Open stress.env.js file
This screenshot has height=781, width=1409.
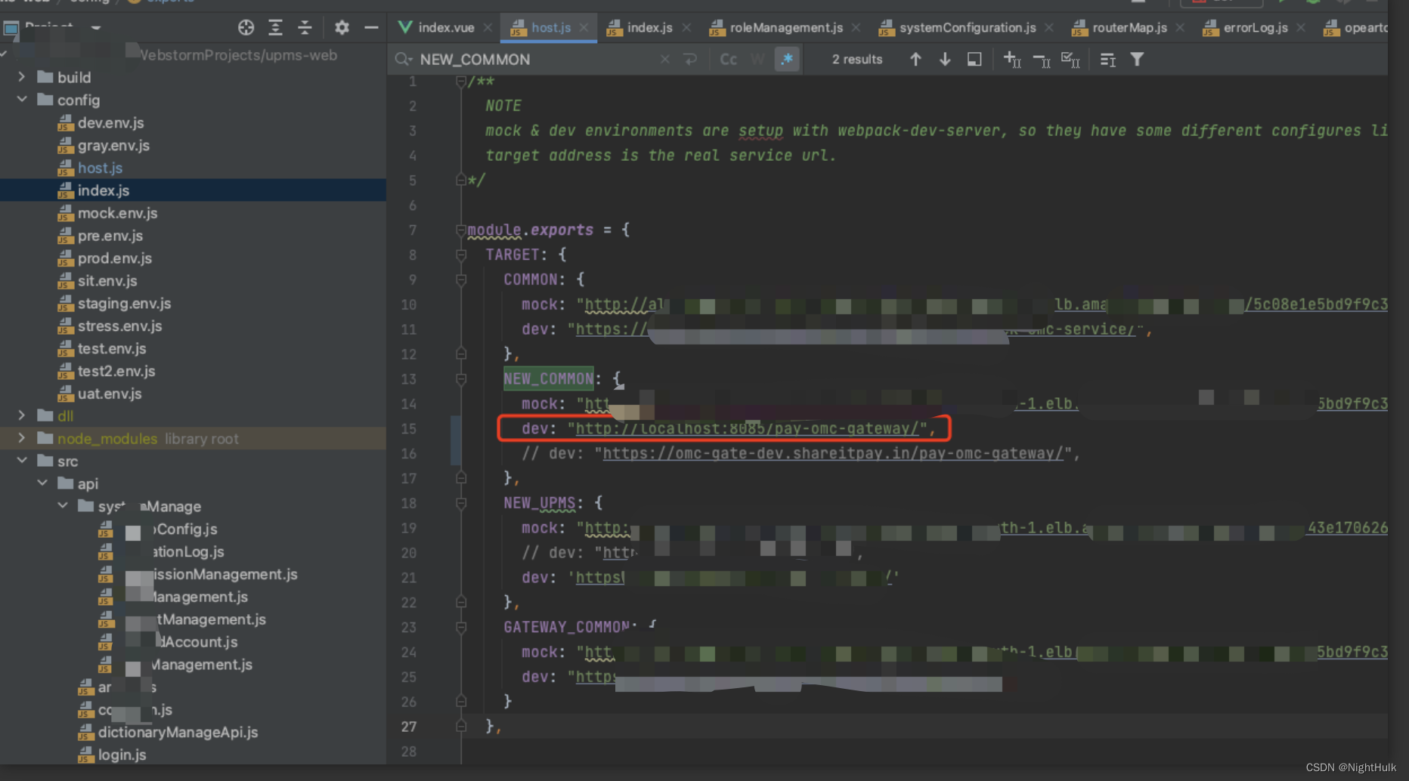(119, 326)
